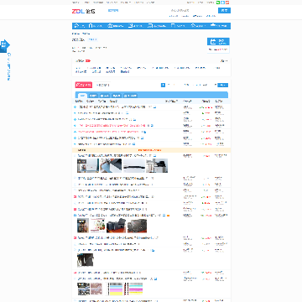
Task: Click the green square icon in top bar
Action: tap(218, 3)
